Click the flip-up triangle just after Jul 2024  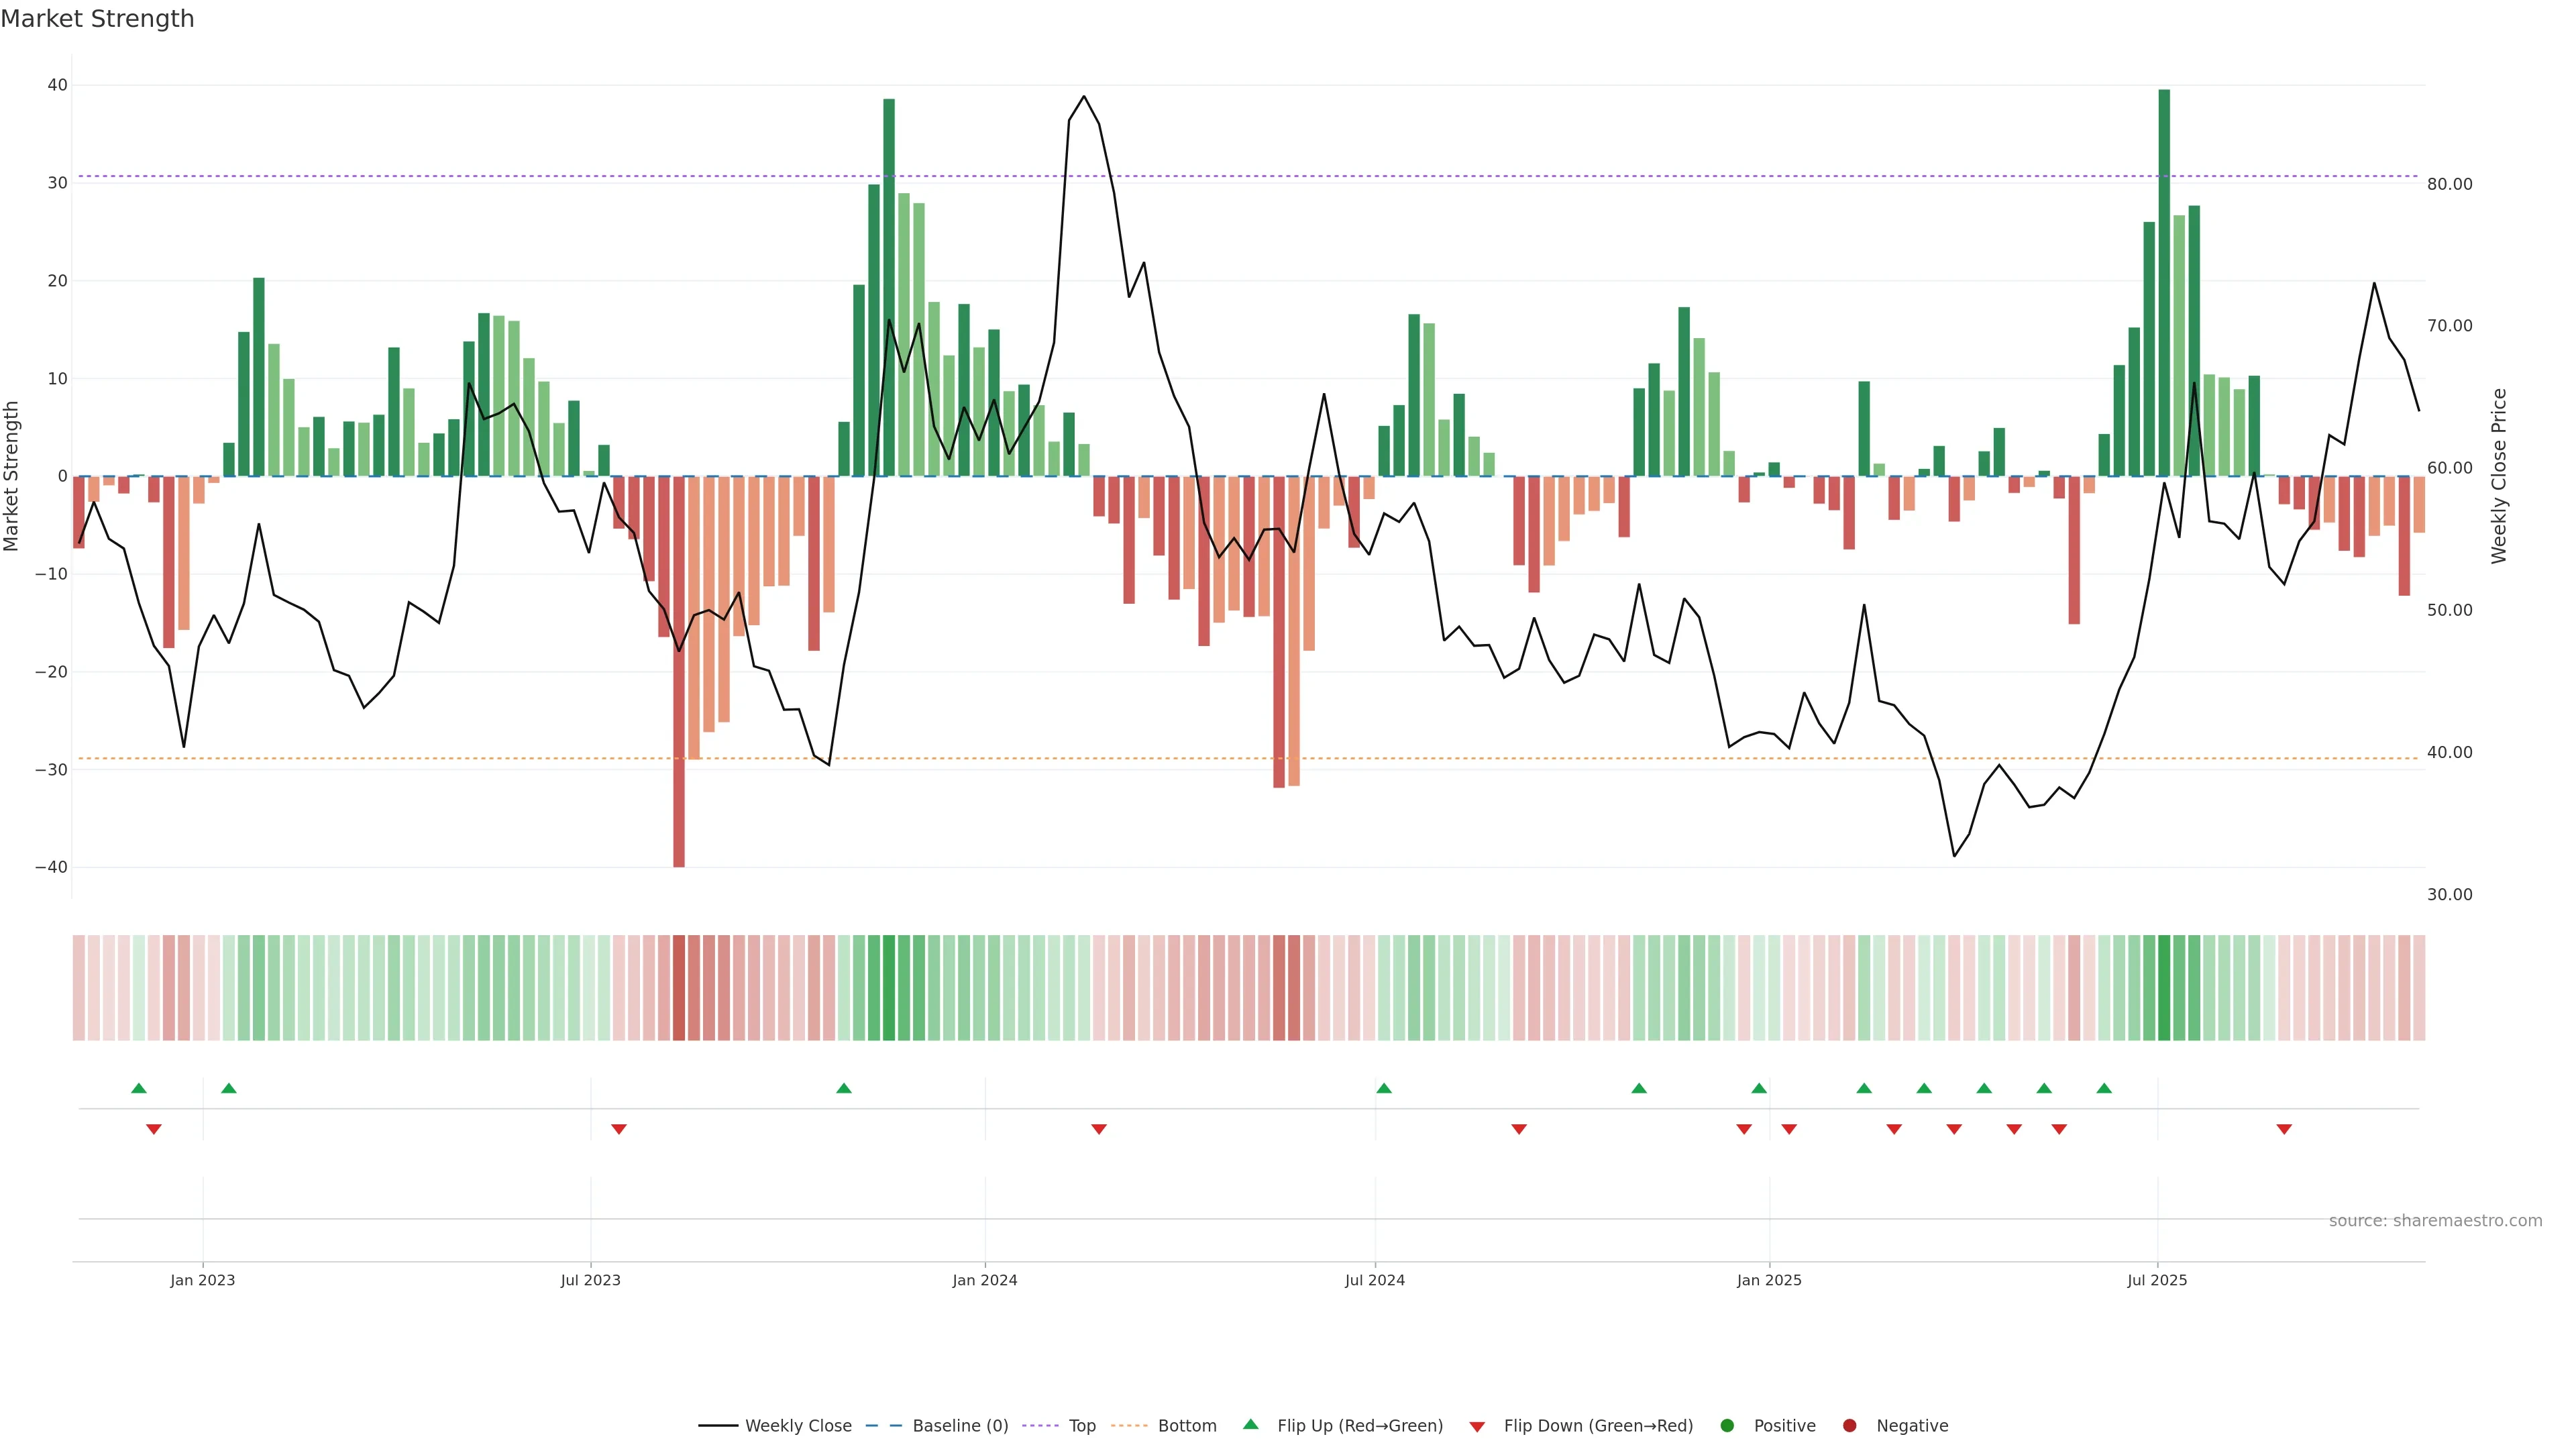[1384, 1088]
